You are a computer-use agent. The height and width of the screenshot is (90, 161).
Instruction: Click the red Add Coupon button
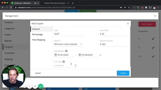pyautogui.click(x=147, y=24)
